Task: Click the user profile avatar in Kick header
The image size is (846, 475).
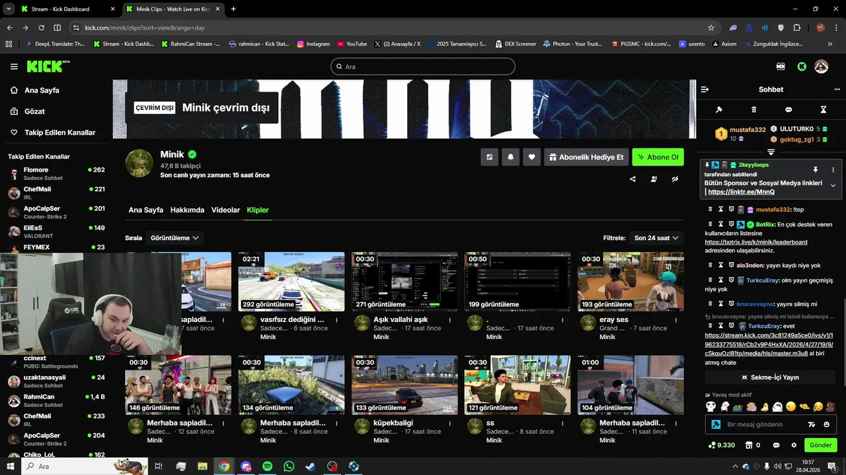Action: coord(821,67)
